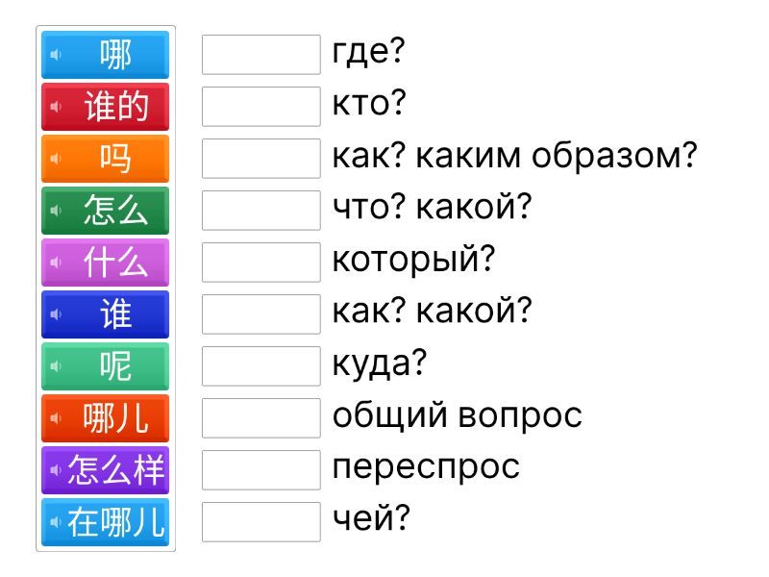Viewport: 769px width, 577px height.
Task: Play audio for the 呢 tile
Action: point(56,366)
